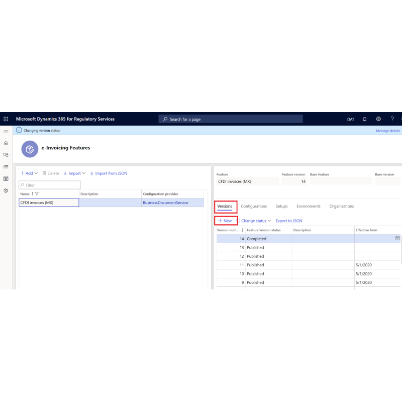Switch to Versions tab
The width and height of the screenshot is (402, 402).
coord(225,207)
